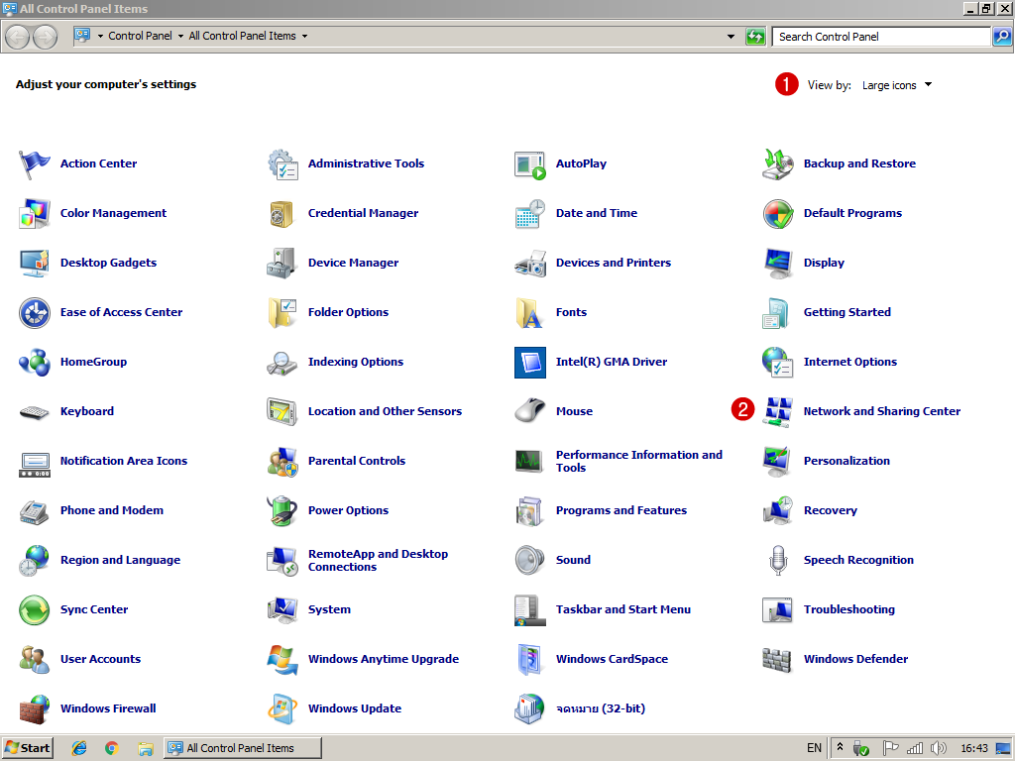The width and height of the screenshot is (1015, 761).
Task: Open the Backup and Restore icon
Action: pyautogui.click(x=778, y=164)
